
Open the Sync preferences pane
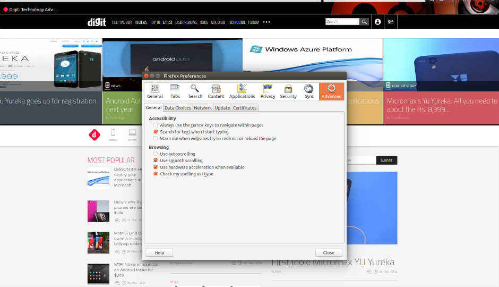point(309,91)
